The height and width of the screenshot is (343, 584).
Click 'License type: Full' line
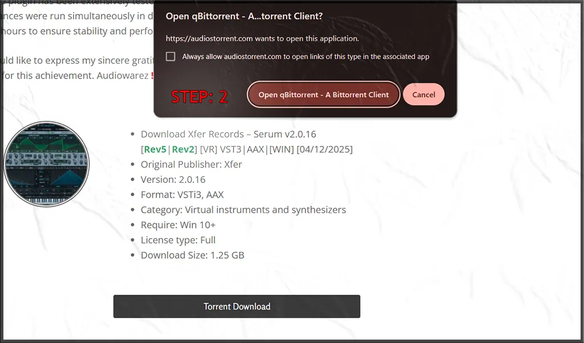tap(178, 240)
